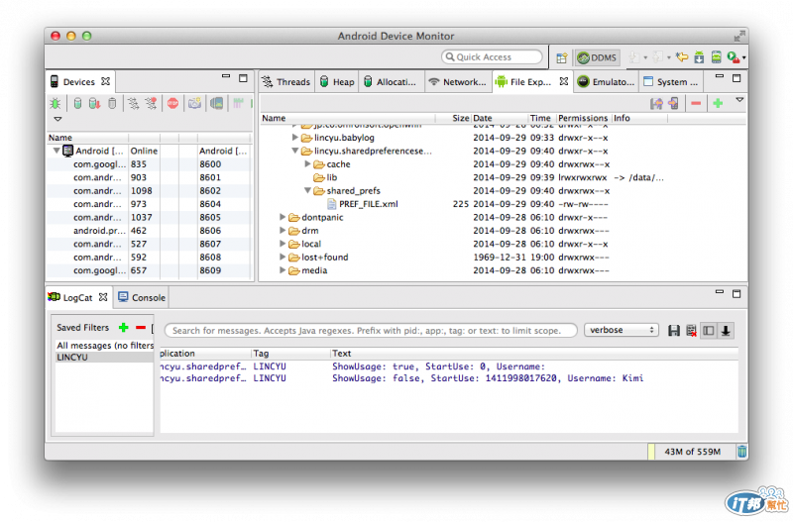Select android.pr... process with PID 462

point(150,231)
